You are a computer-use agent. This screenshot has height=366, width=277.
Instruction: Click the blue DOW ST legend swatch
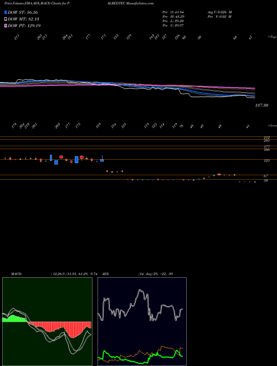[x=6, y=12]
